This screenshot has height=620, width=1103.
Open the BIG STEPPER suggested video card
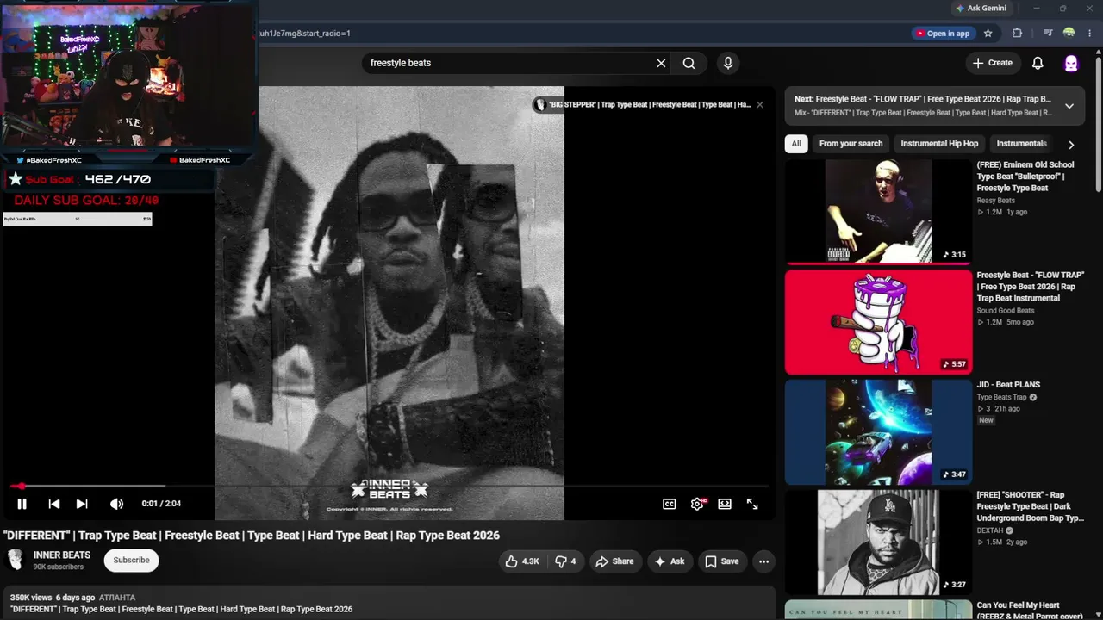[x=643, y=105]
